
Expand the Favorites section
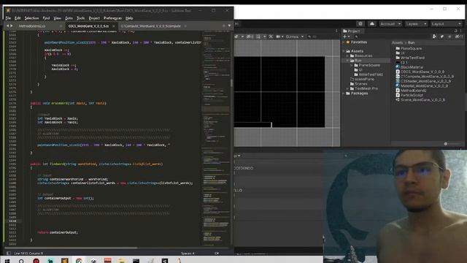(x=344, y=42)
